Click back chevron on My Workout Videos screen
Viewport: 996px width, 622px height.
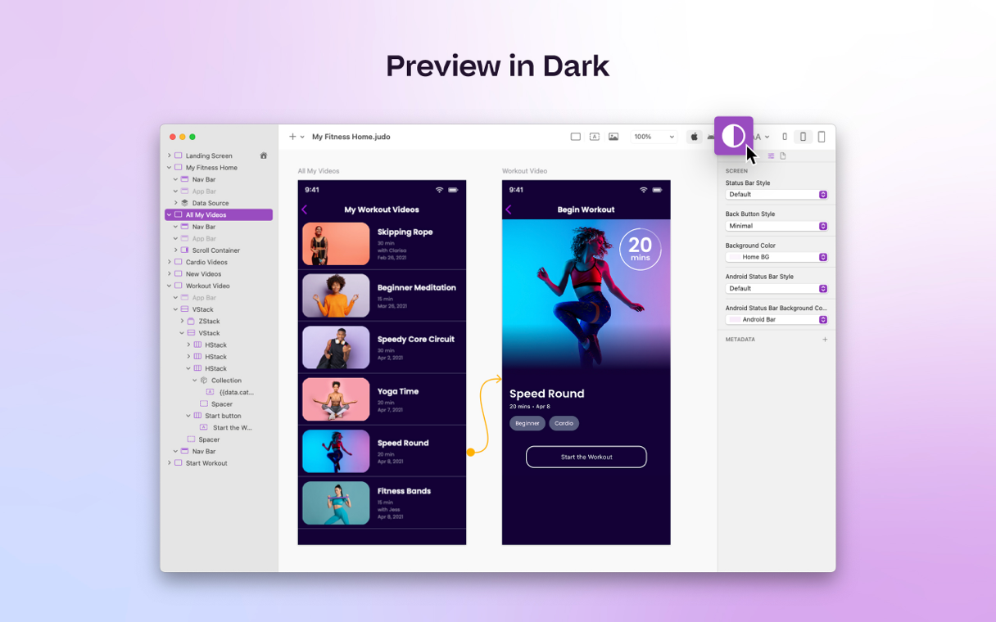[x=305, y=210]
